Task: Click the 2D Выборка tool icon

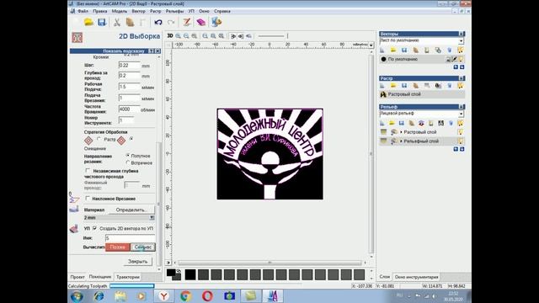Action: coord(77,37)
